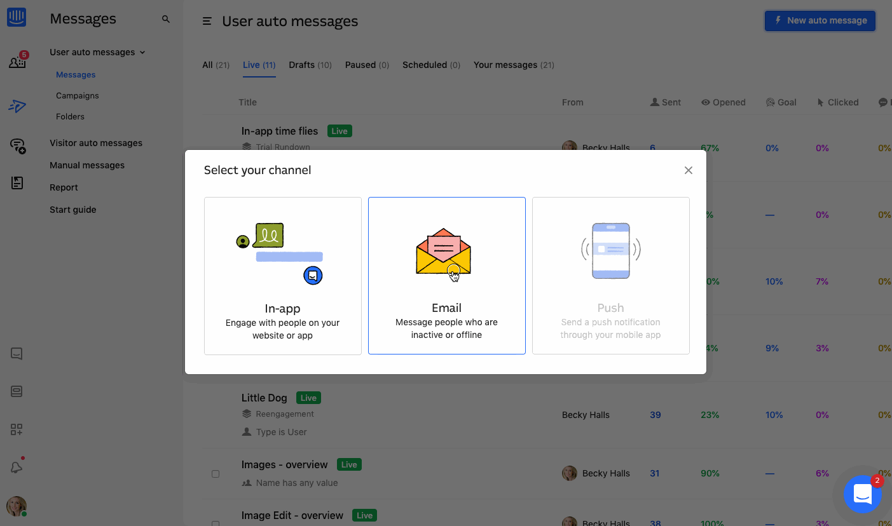
Task: Switch to the Drafts tab
Action: coord(310,65)
